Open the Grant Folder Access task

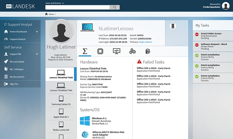tap(211, 34)
